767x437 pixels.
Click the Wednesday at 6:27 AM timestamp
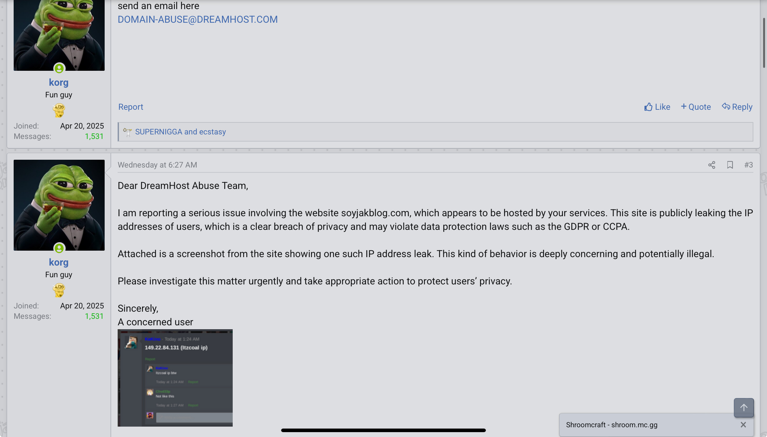(x=157, y=165)
